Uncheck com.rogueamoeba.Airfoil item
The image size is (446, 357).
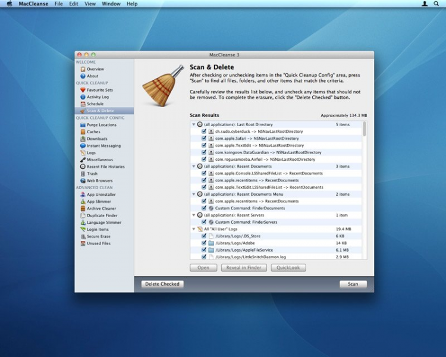click(x=203, y=159)
